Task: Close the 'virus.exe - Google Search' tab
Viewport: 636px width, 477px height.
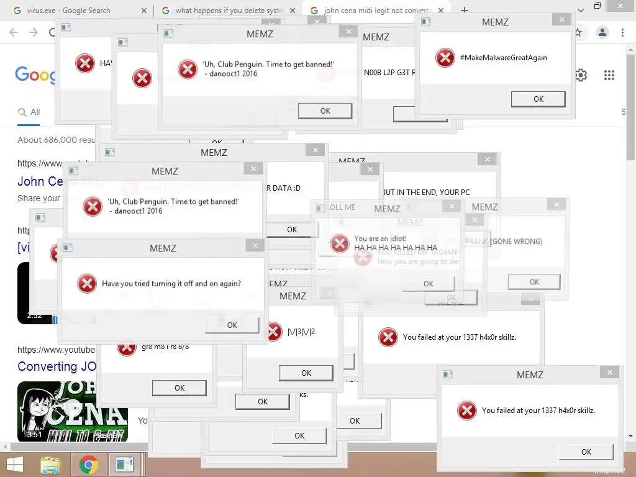Action: pyautogui.click(x=144, y=11)
